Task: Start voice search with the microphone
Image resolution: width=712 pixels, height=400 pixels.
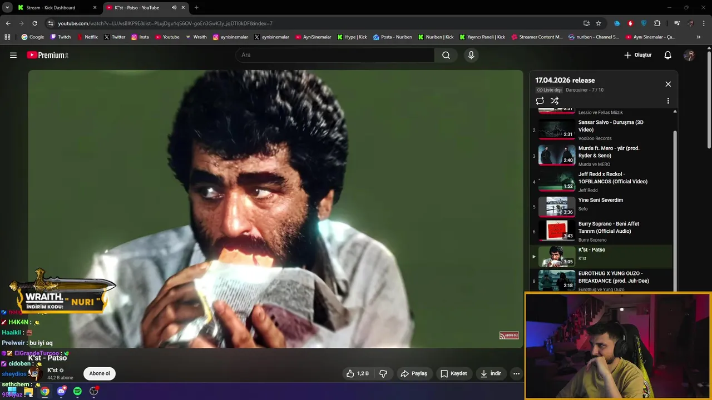Action: [x=471, y=55]
